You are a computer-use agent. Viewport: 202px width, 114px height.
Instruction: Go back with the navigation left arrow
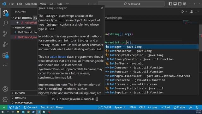(x=89, y=4)
